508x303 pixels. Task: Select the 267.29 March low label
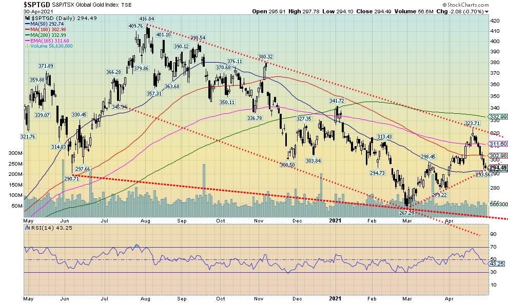tap(407, 213)
